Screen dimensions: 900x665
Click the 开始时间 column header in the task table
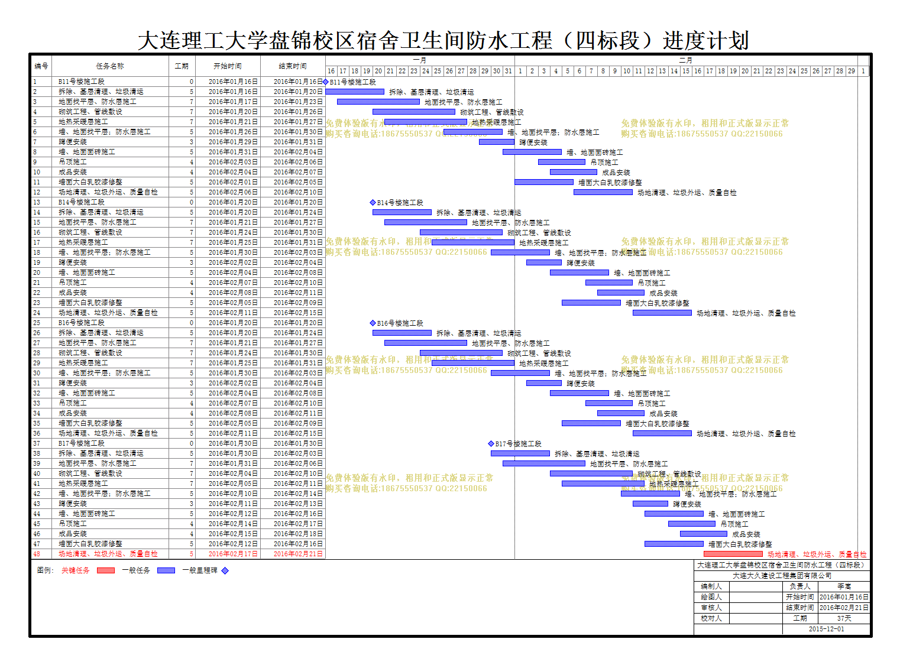coord(228,66)
